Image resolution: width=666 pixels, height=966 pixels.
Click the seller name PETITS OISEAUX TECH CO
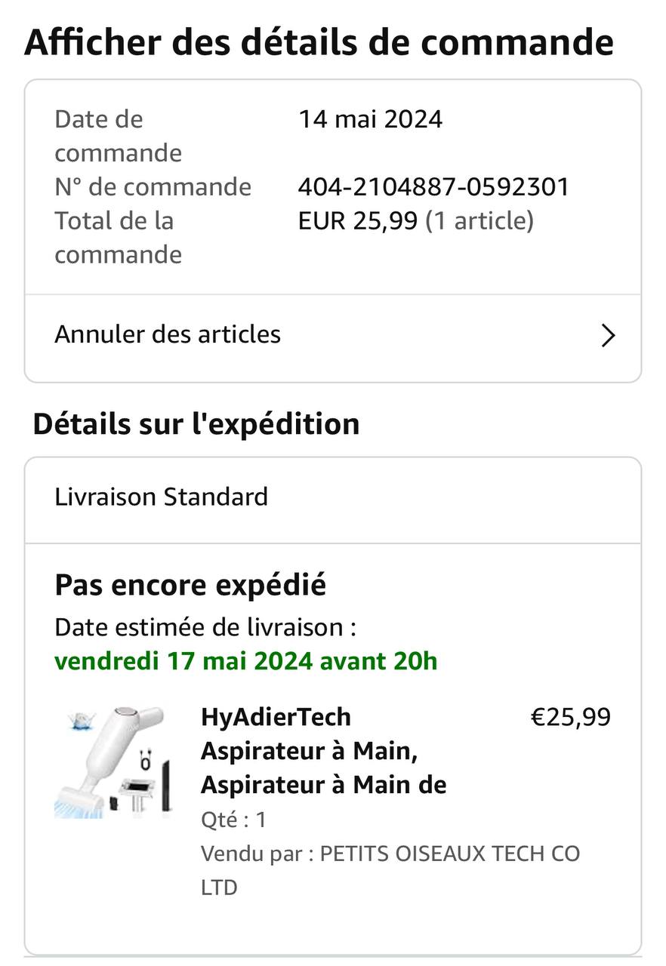tap(450, 854)
